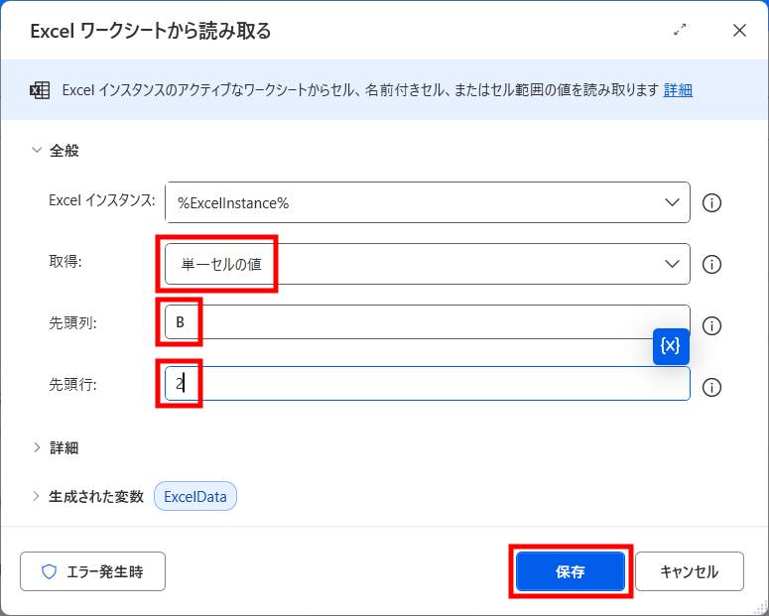Click into the 先頭列 input field
The height and width of the screenshot is (616, 769).
(x=428, y=321)
